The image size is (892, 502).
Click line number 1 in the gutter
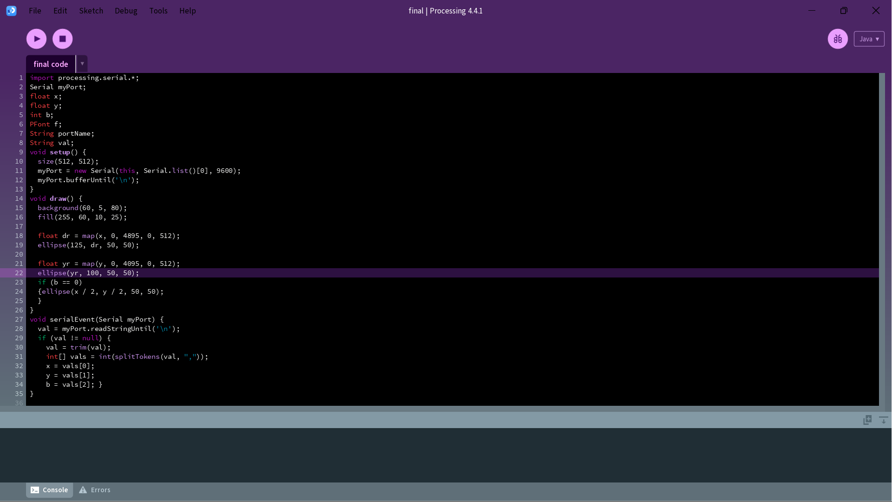pyautogui.click(x=21, y=78)
